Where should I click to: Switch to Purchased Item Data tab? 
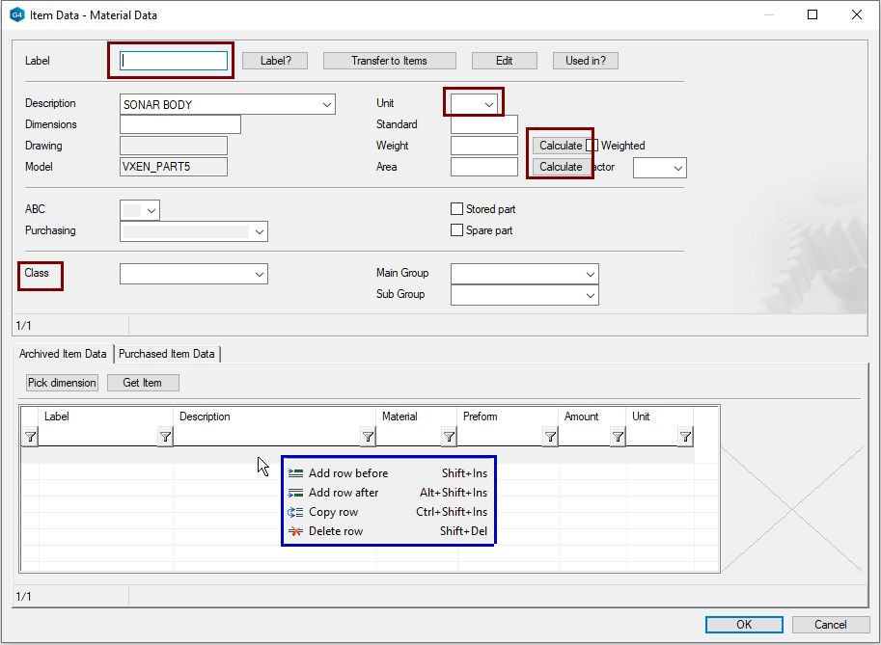point(167,354)
